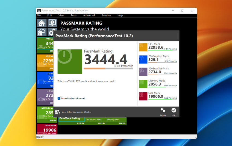Click the Disk Mark 83rd percentile bar
This screenshot has width=232, height=146.
click(x=163, y=99)
